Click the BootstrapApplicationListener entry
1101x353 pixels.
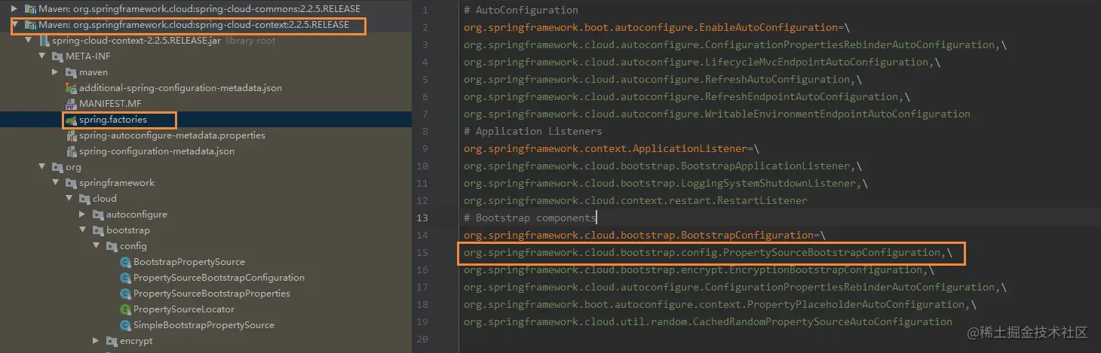[663, 166]
